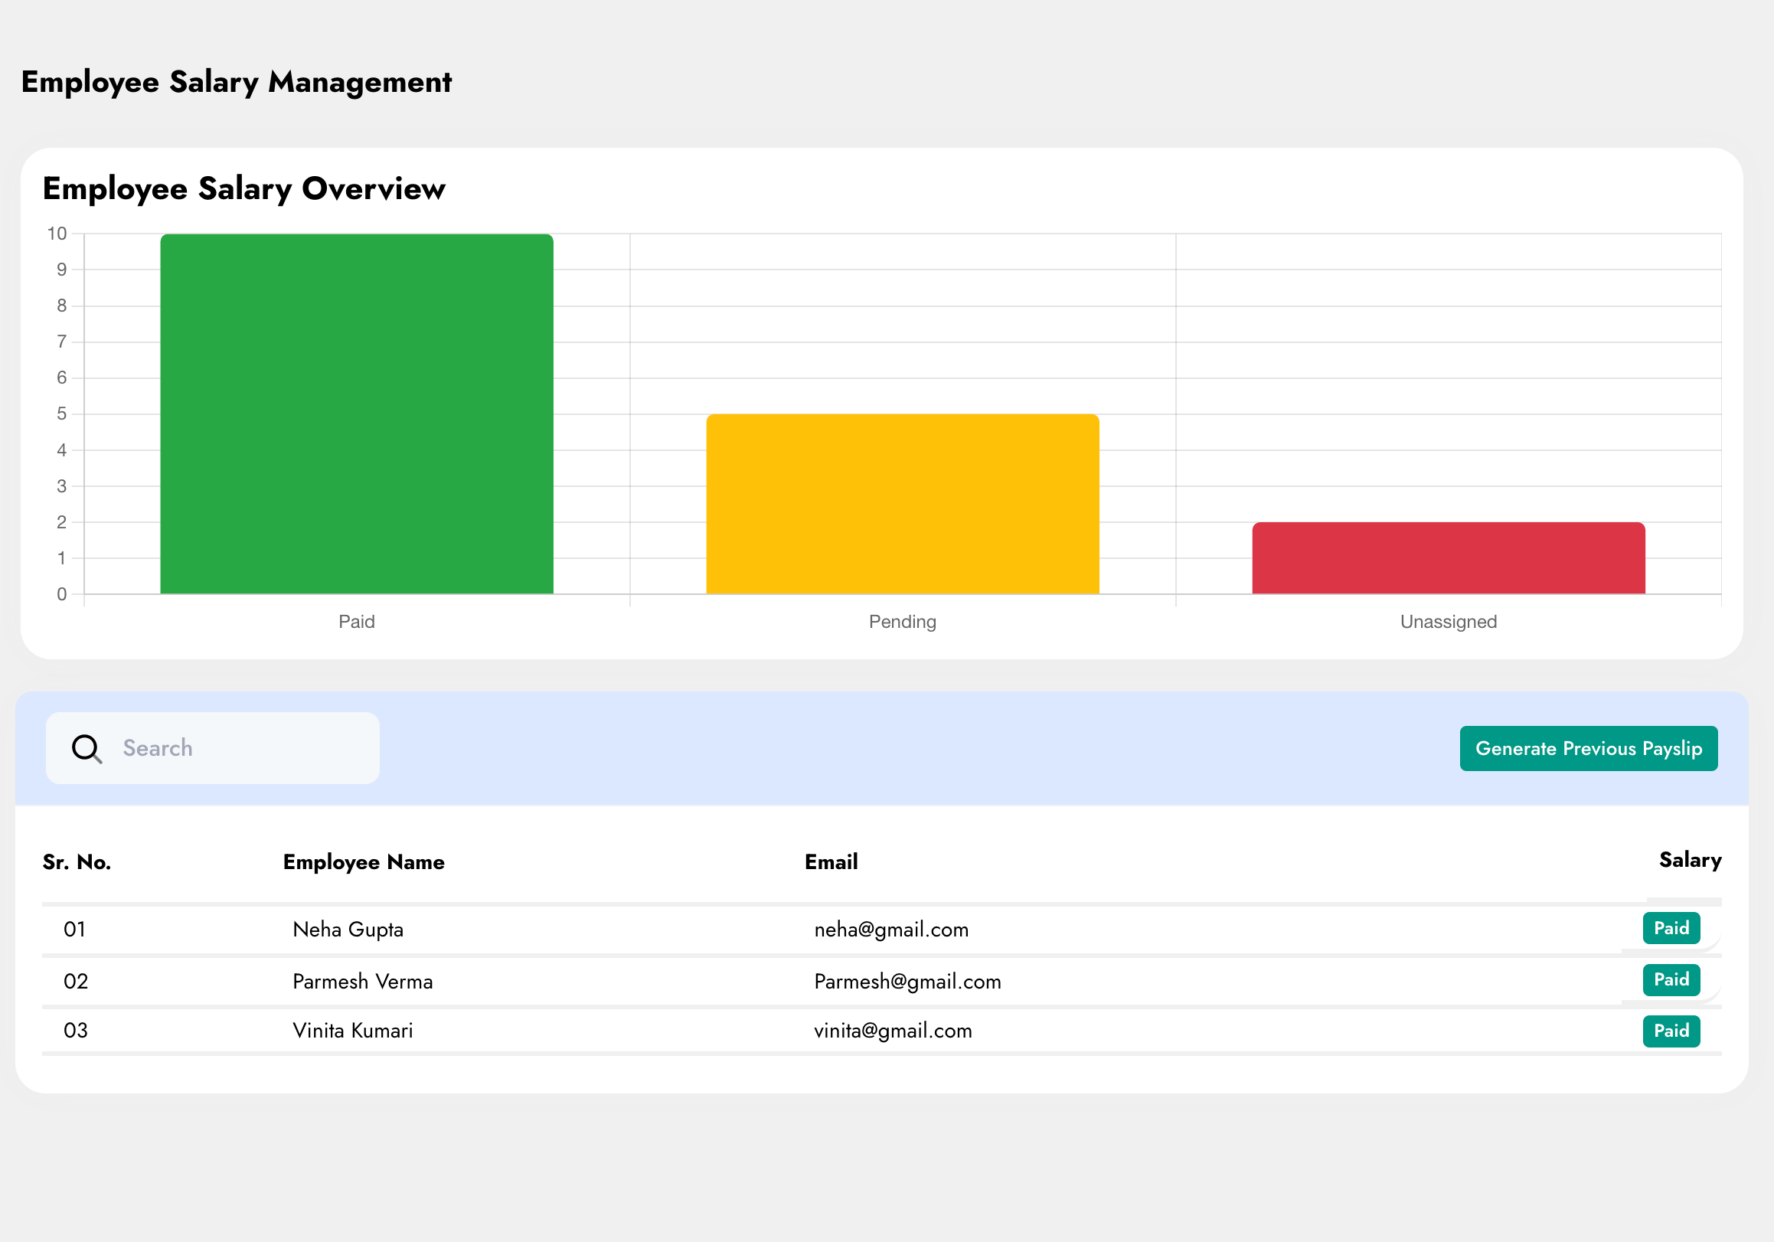Screen dimensions: 1774x1242
Task: Select the Neha Gupta name cell
Action: 348,930
